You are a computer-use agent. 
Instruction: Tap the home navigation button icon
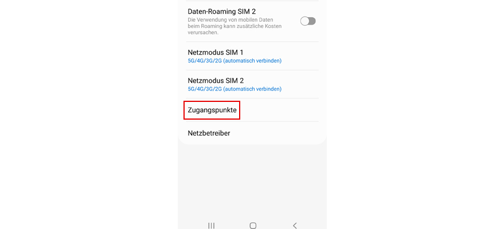[x=253, y=226]
